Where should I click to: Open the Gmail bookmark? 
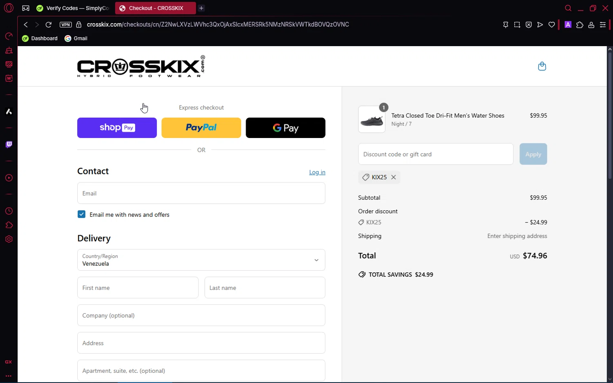[x=76, y=38]
